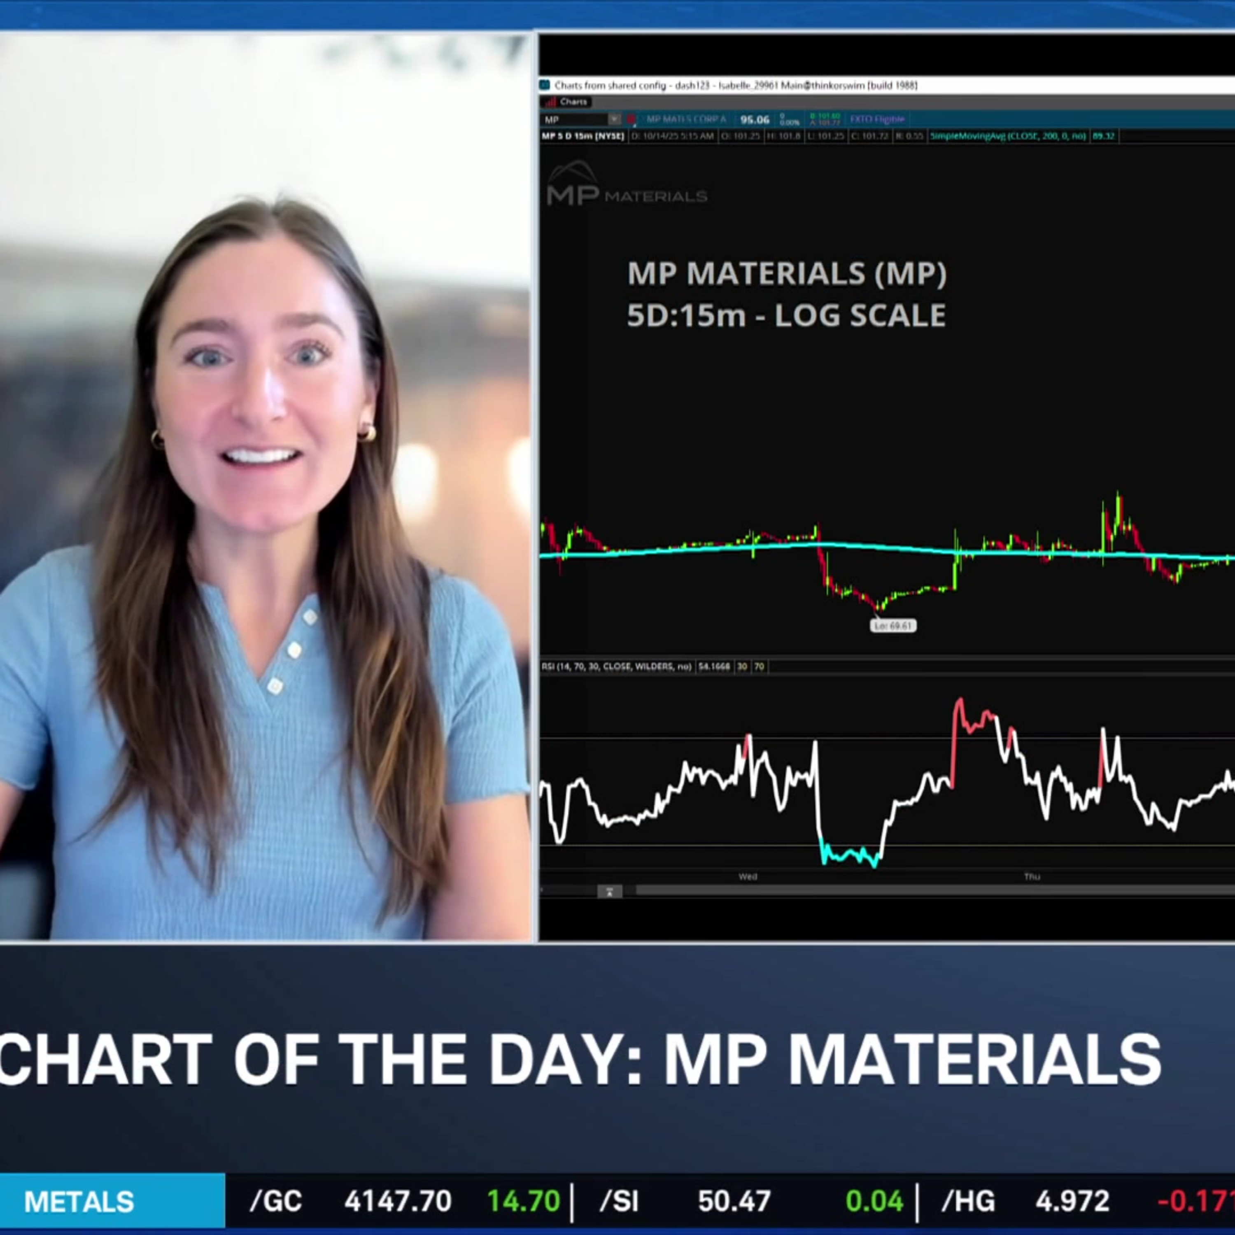
Task: Click the Wed date marker on time axis
Action: [748, 876]
